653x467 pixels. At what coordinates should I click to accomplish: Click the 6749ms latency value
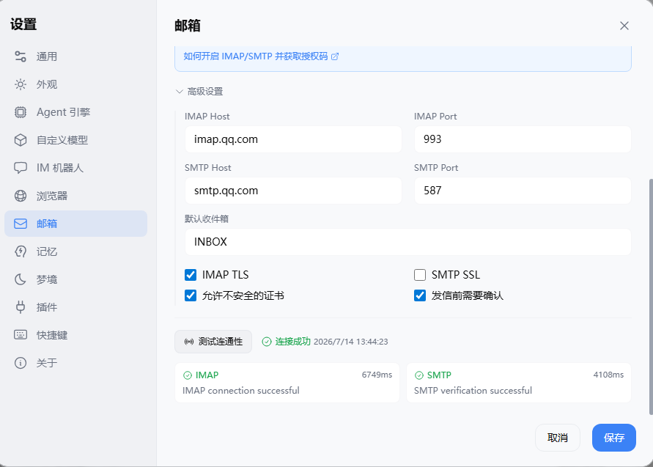click(x=377, y=375)
